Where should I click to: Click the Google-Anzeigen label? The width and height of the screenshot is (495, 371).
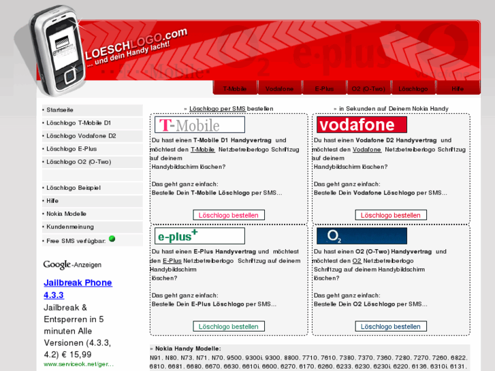click(x=72, y=265)
